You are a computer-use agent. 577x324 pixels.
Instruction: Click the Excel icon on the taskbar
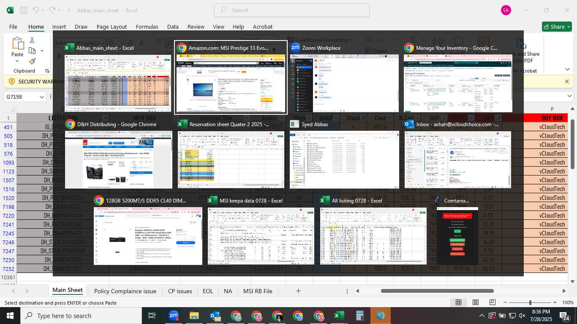click(339, 316)
